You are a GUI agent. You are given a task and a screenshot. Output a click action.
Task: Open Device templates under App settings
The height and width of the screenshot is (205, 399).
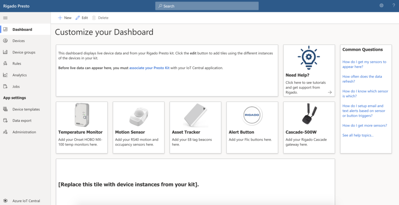coord(25,109)
